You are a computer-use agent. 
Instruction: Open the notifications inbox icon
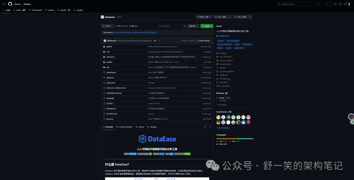(x=345, y=4)
